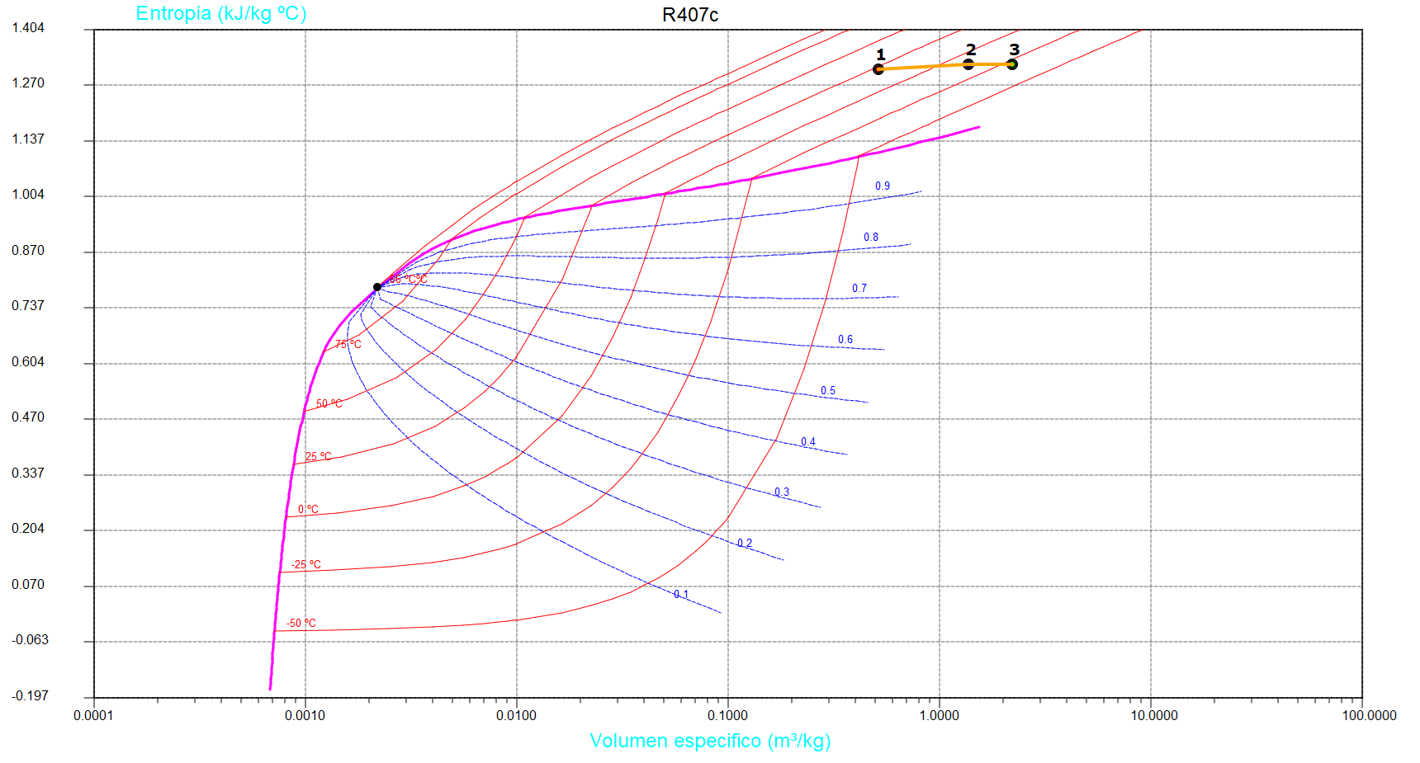This screenshot has width=1420, height=763.
Task: Select the Entropía y-axis title
Action: click(x=220, y=13)
